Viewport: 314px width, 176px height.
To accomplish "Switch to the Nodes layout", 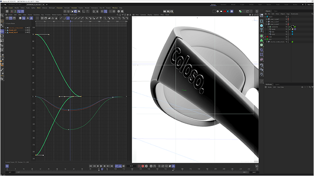I will click(x=295, y=5).
